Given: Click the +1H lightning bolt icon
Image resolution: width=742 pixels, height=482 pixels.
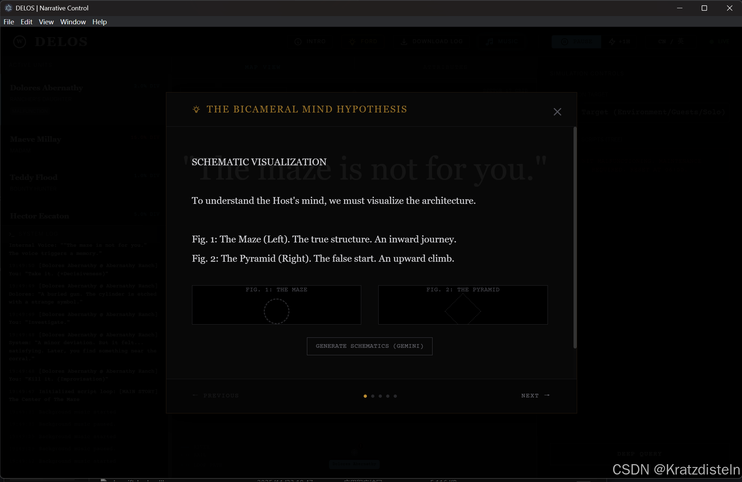Looking at the screenshot, I should click(x=612, y=42).
